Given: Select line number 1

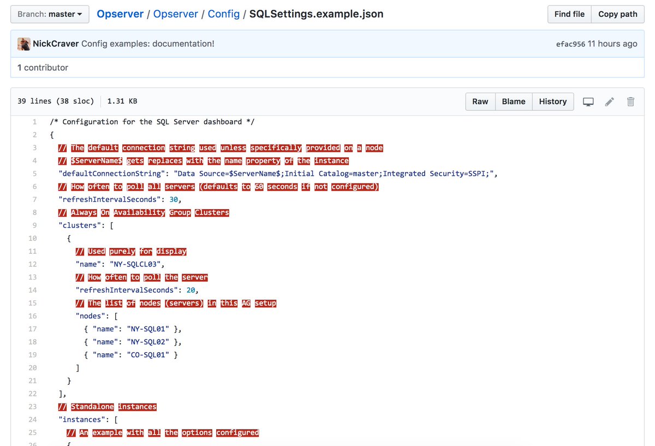Looking at the screenshot, I should [34, 122].
